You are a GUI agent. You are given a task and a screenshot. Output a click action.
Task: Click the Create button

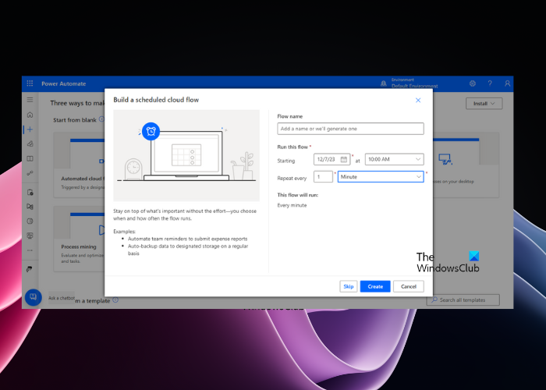[x=375, y=286]
